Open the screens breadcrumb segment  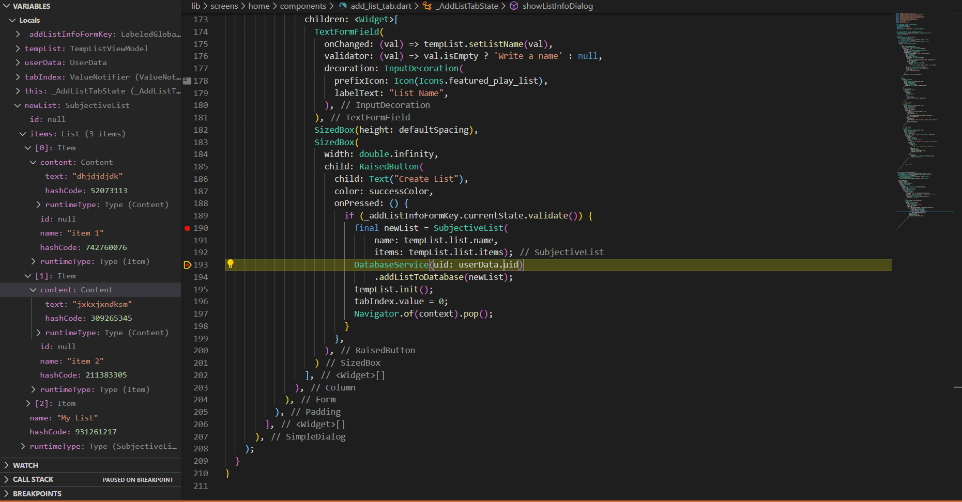pos(224,6)
